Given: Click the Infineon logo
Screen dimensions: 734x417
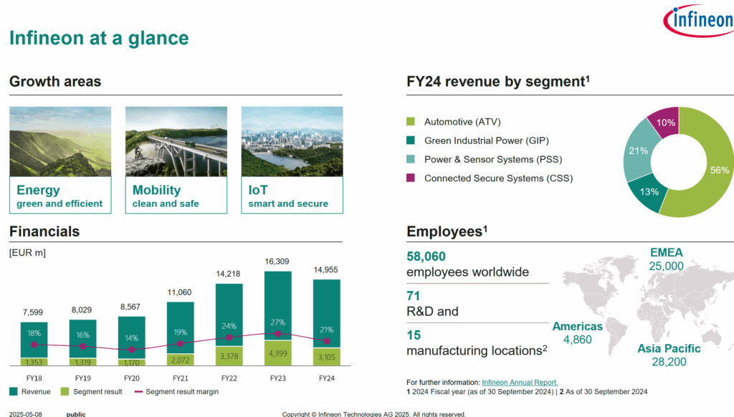Looking at the screenshot, I should point(698,20).
